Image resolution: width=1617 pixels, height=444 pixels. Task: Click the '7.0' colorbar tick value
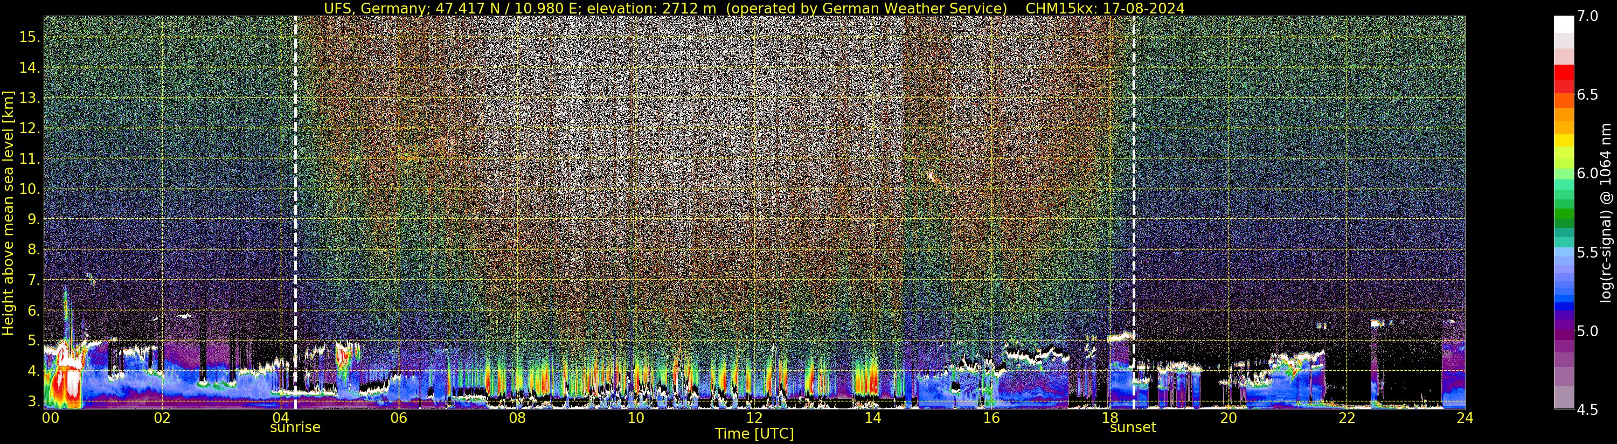pyautogui.click(x=1587, y=16)
